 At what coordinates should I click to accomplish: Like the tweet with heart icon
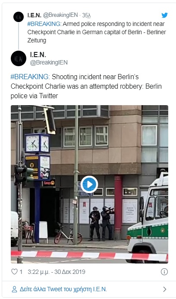(14, 272)
